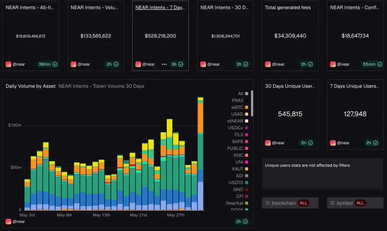Open @near link on 7 Day card
The image size is (387, 231).
point(149,64)
